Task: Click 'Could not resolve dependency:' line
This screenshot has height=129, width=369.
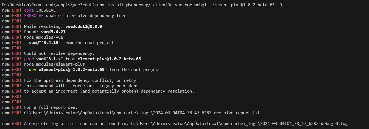Action: pyautogui.click(x=59, y=53)
